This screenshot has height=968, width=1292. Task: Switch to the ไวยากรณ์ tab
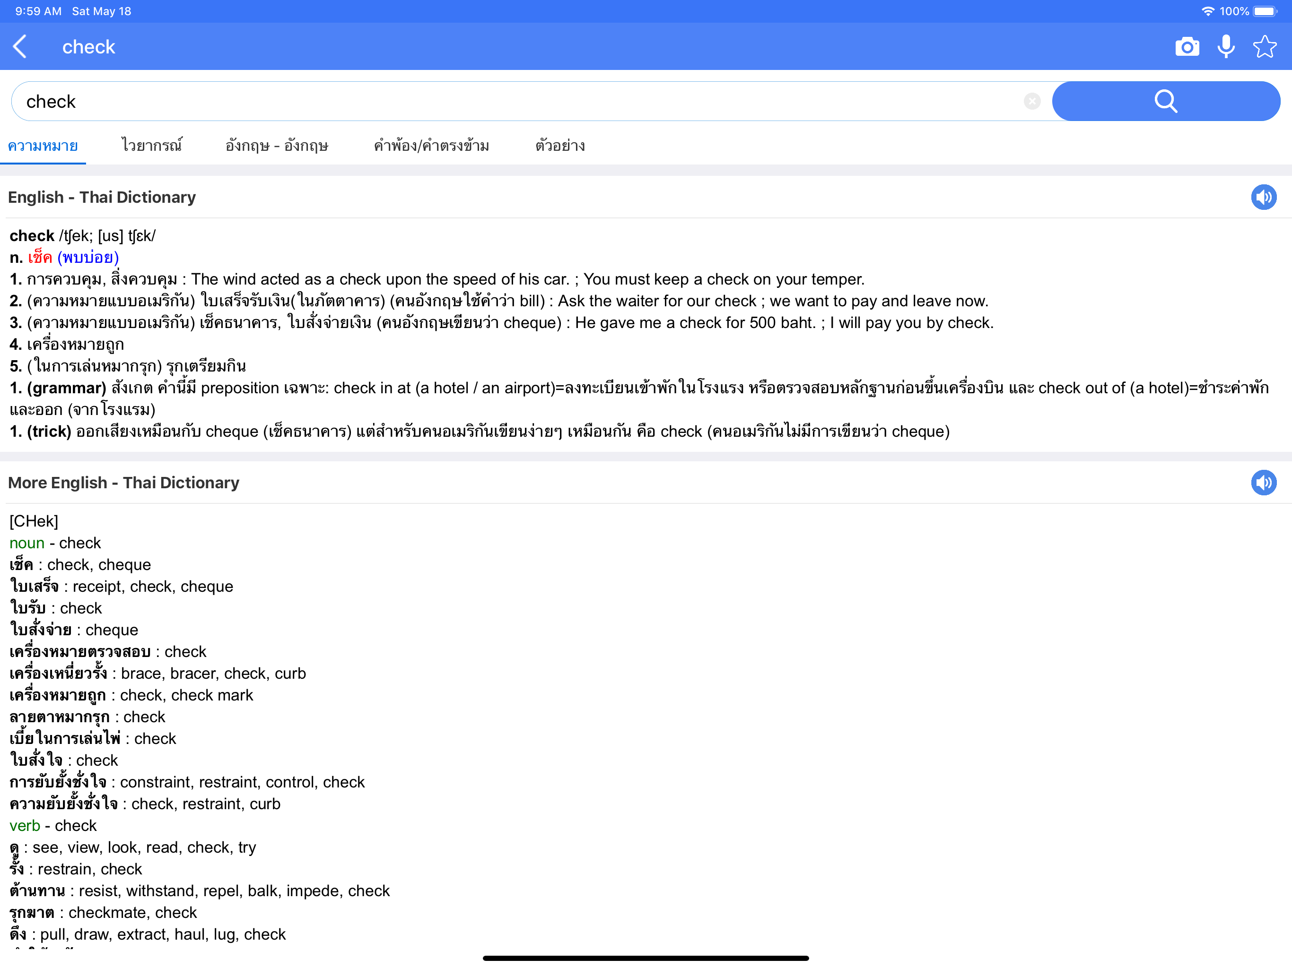(152, 146)
